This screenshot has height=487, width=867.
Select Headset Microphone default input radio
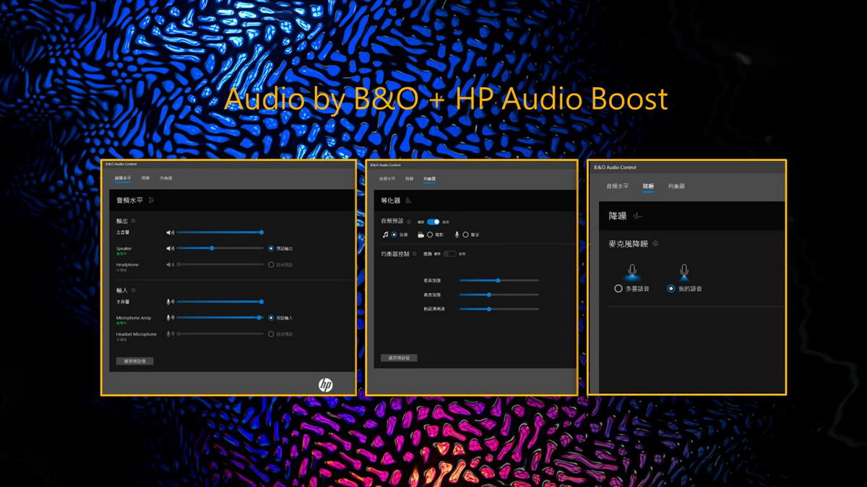click(x=271, y=334)
